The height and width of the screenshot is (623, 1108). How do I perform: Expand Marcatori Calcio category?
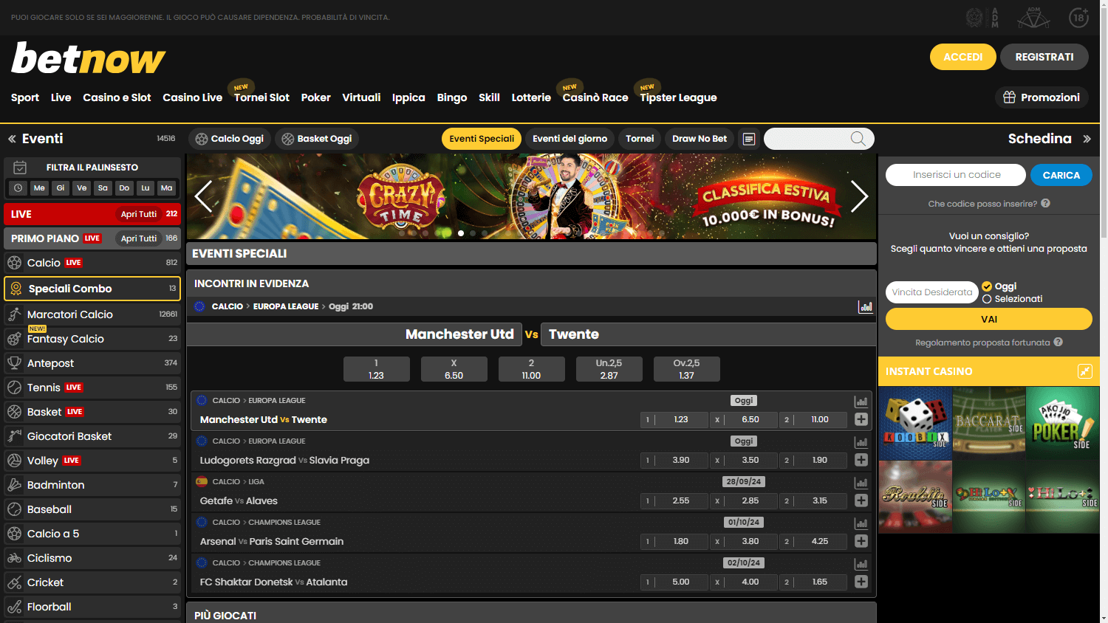pos(92,314)
